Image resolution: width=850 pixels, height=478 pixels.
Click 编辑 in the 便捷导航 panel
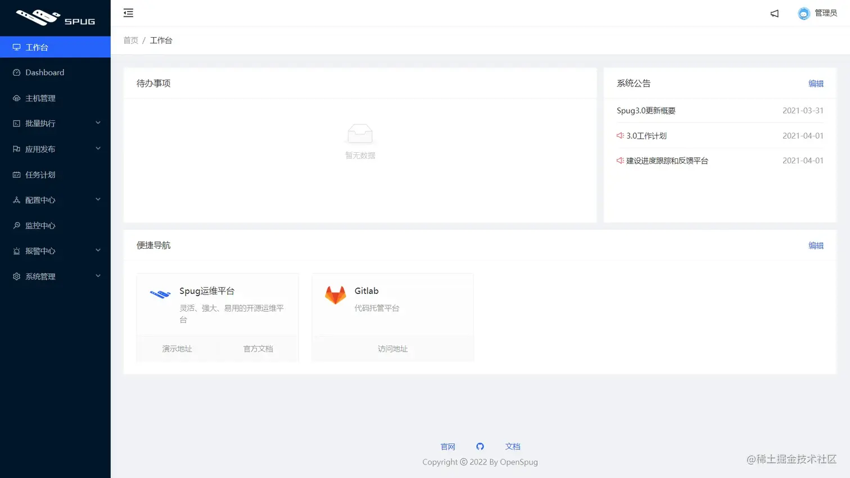[x=816, y=245]
